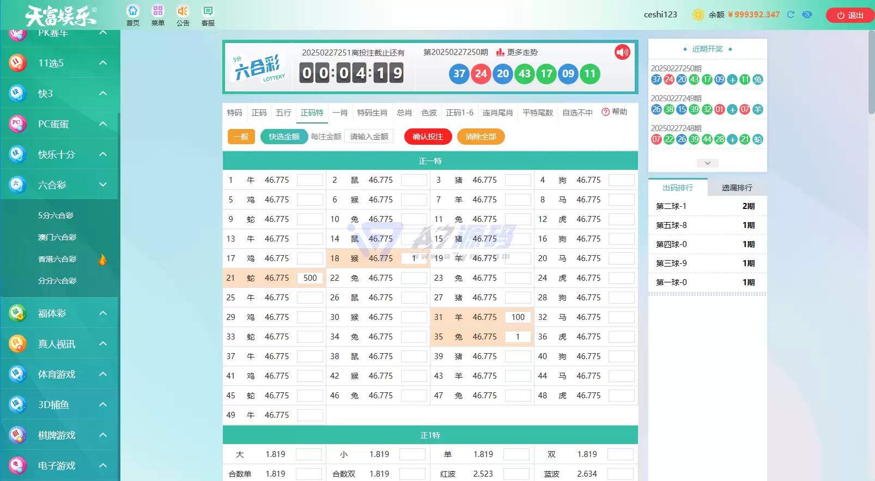
Task: Expand the 快乐十分 category chevron
Action: (x=103, y=155)
